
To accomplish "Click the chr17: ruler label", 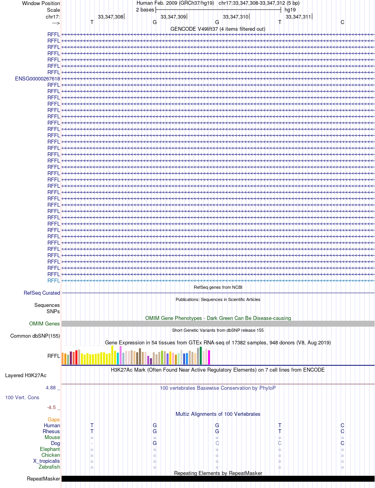I will (53, 17).
